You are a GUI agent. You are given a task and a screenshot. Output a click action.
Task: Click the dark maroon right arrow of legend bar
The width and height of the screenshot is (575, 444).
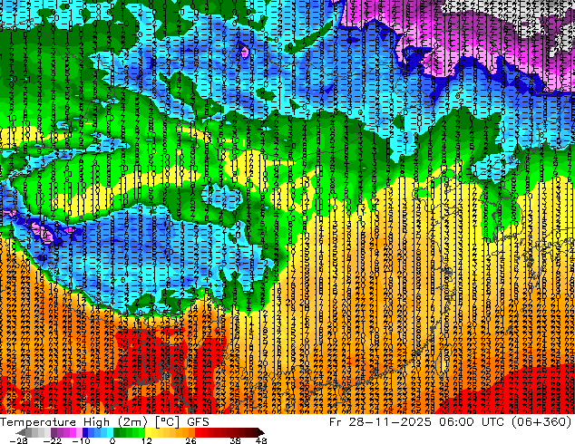[260, 432]
